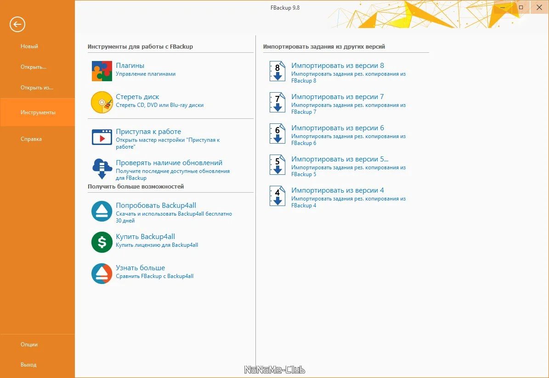The image size is (549, 378).
Task: Click the version 6 import icon
Action: tap(277, 133)
